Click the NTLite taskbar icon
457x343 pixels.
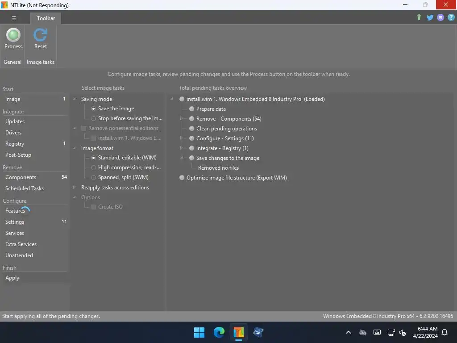click(238, 332)
